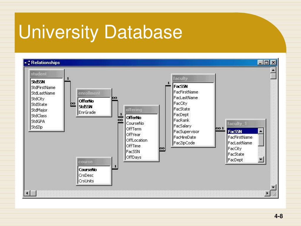The height and width of the screenshot is (226, 301).
Task: Minimize the Relationships window
Action: click(260, 62)
